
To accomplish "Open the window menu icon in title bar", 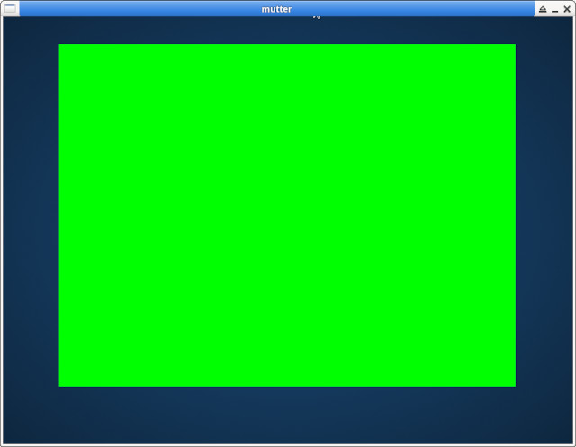I will pos(10,9).
